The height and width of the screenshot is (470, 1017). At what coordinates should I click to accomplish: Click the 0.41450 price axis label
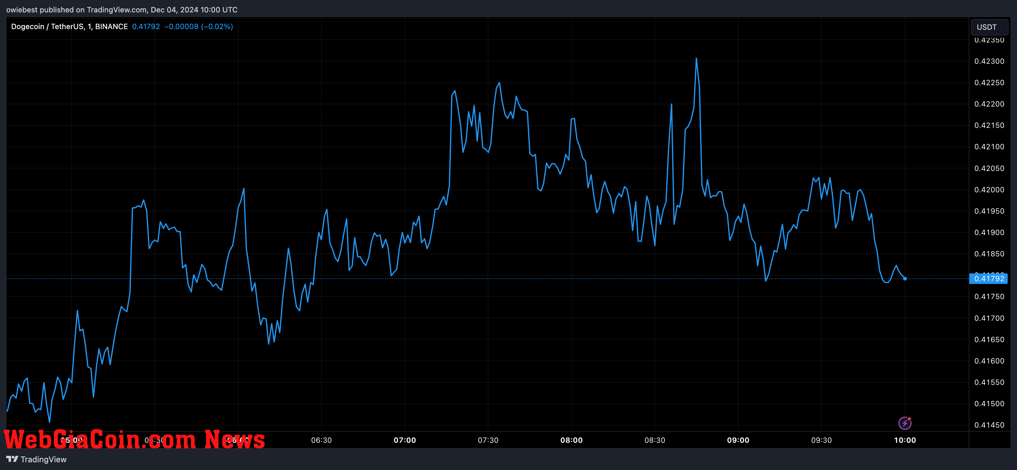989,425
